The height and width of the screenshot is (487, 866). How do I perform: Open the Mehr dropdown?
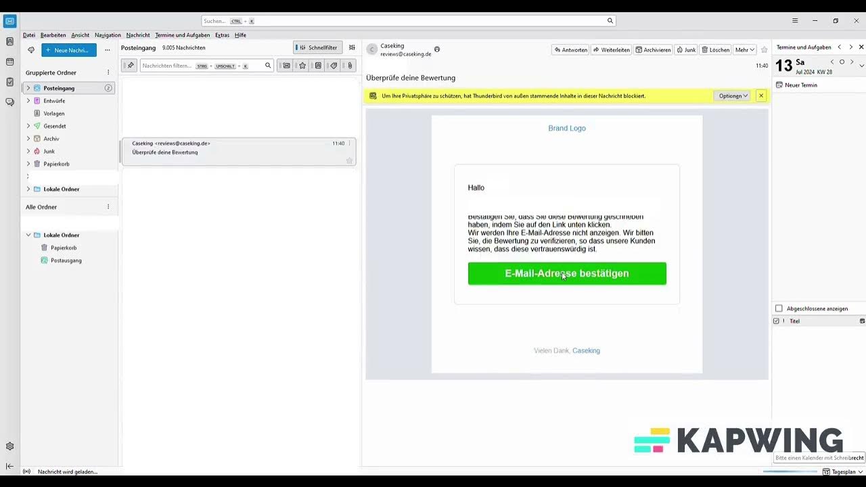click(x=744, y=50)
